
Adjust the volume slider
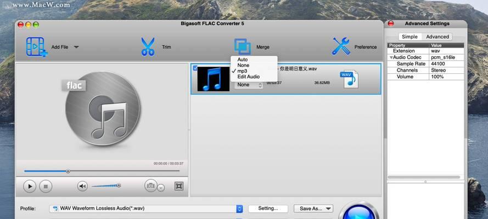pos(106,186)
